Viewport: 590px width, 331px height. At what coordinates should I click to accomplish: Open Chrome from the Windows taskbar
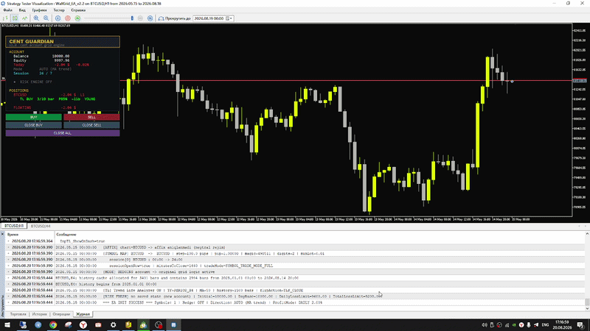[x=53, y=325]
